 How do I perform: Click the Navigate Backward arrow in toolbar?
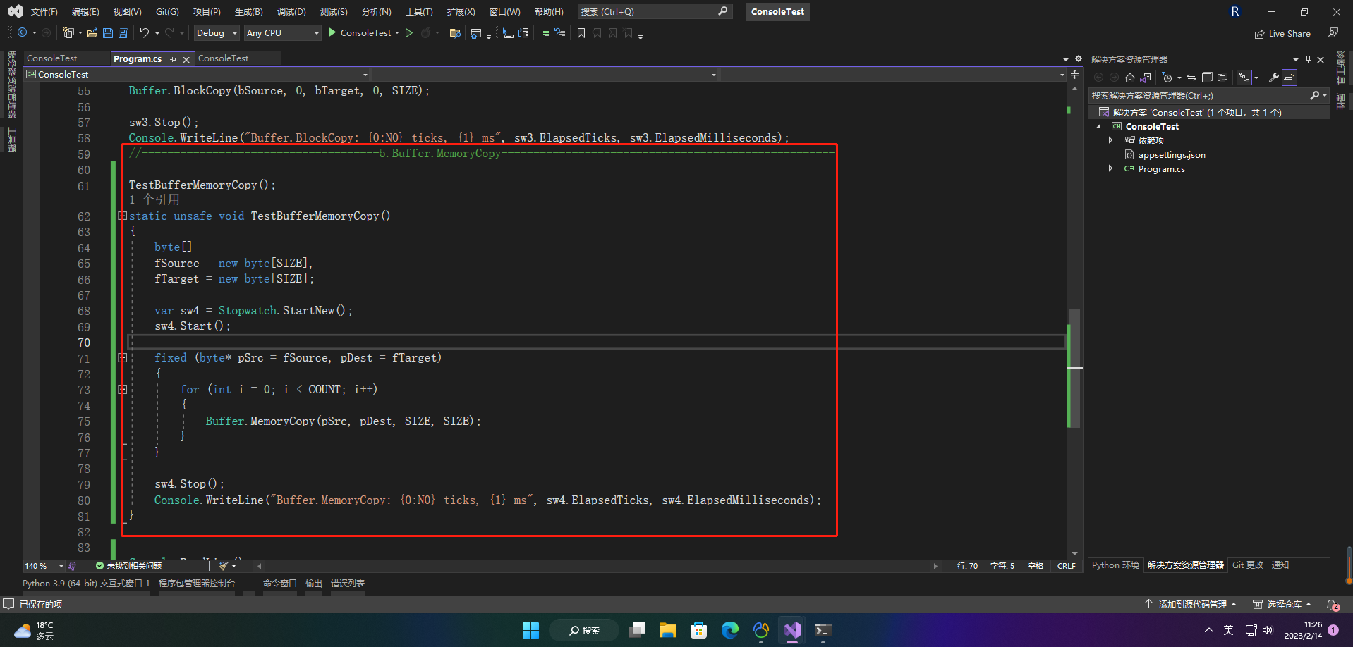coord(23,33)
